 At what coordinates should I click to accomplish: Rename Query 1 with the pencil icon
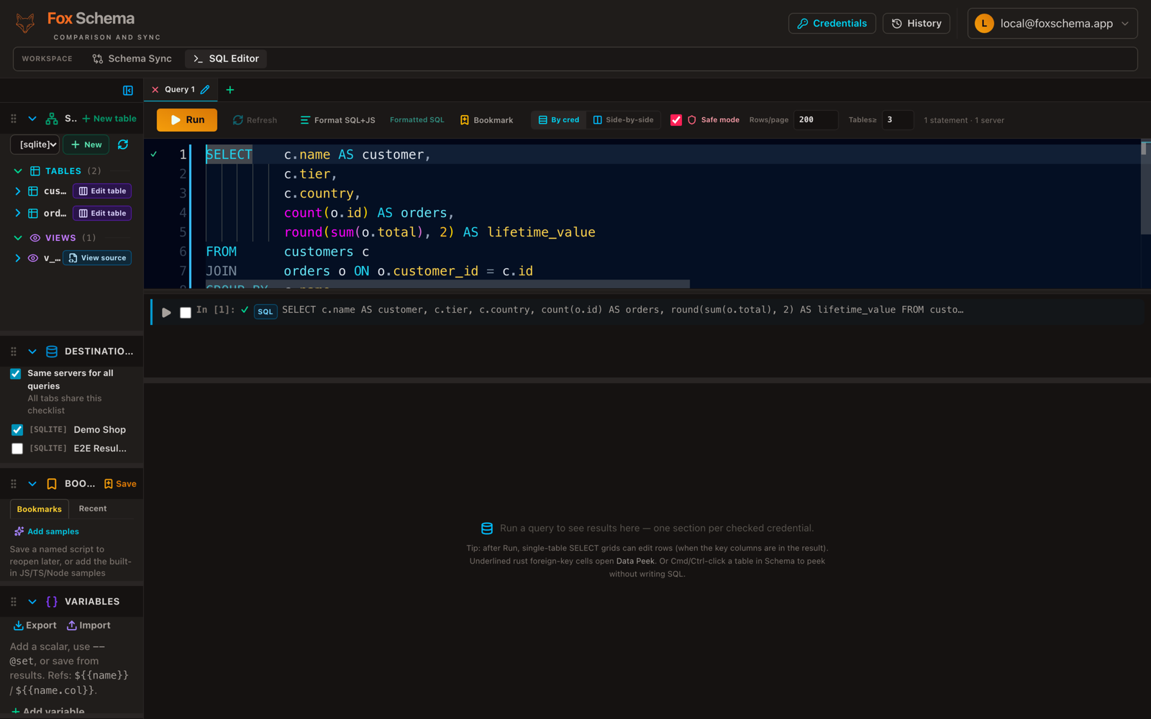(x=205, y=90)
